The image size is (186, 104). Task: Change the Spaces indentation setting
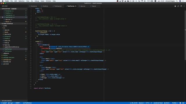point(142,103)
